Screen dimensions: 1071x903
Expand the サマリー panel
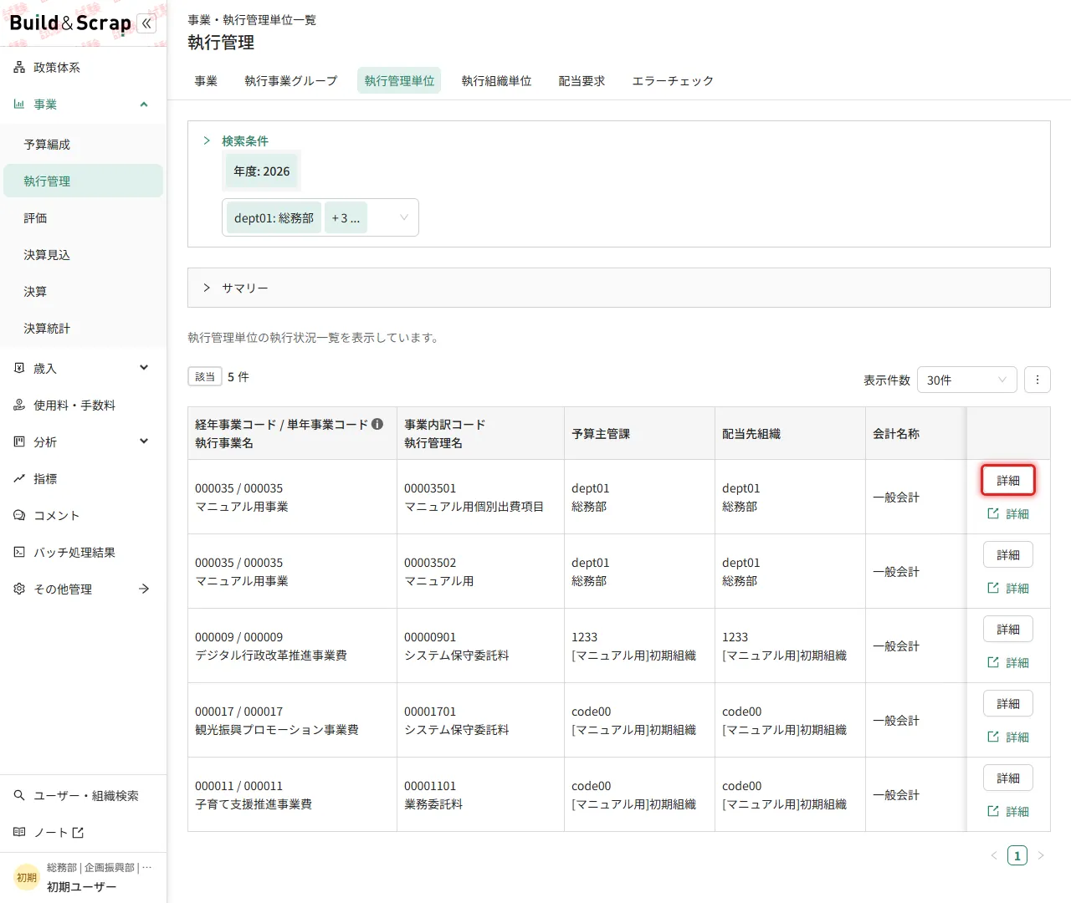(x=619, y=288)
